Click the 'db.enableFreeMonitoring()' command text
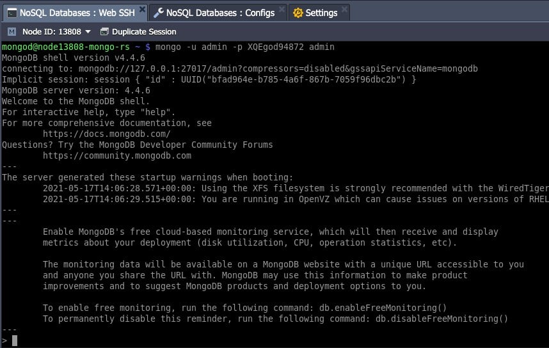Viewport: 549px width, 348px height. point(383,308)
